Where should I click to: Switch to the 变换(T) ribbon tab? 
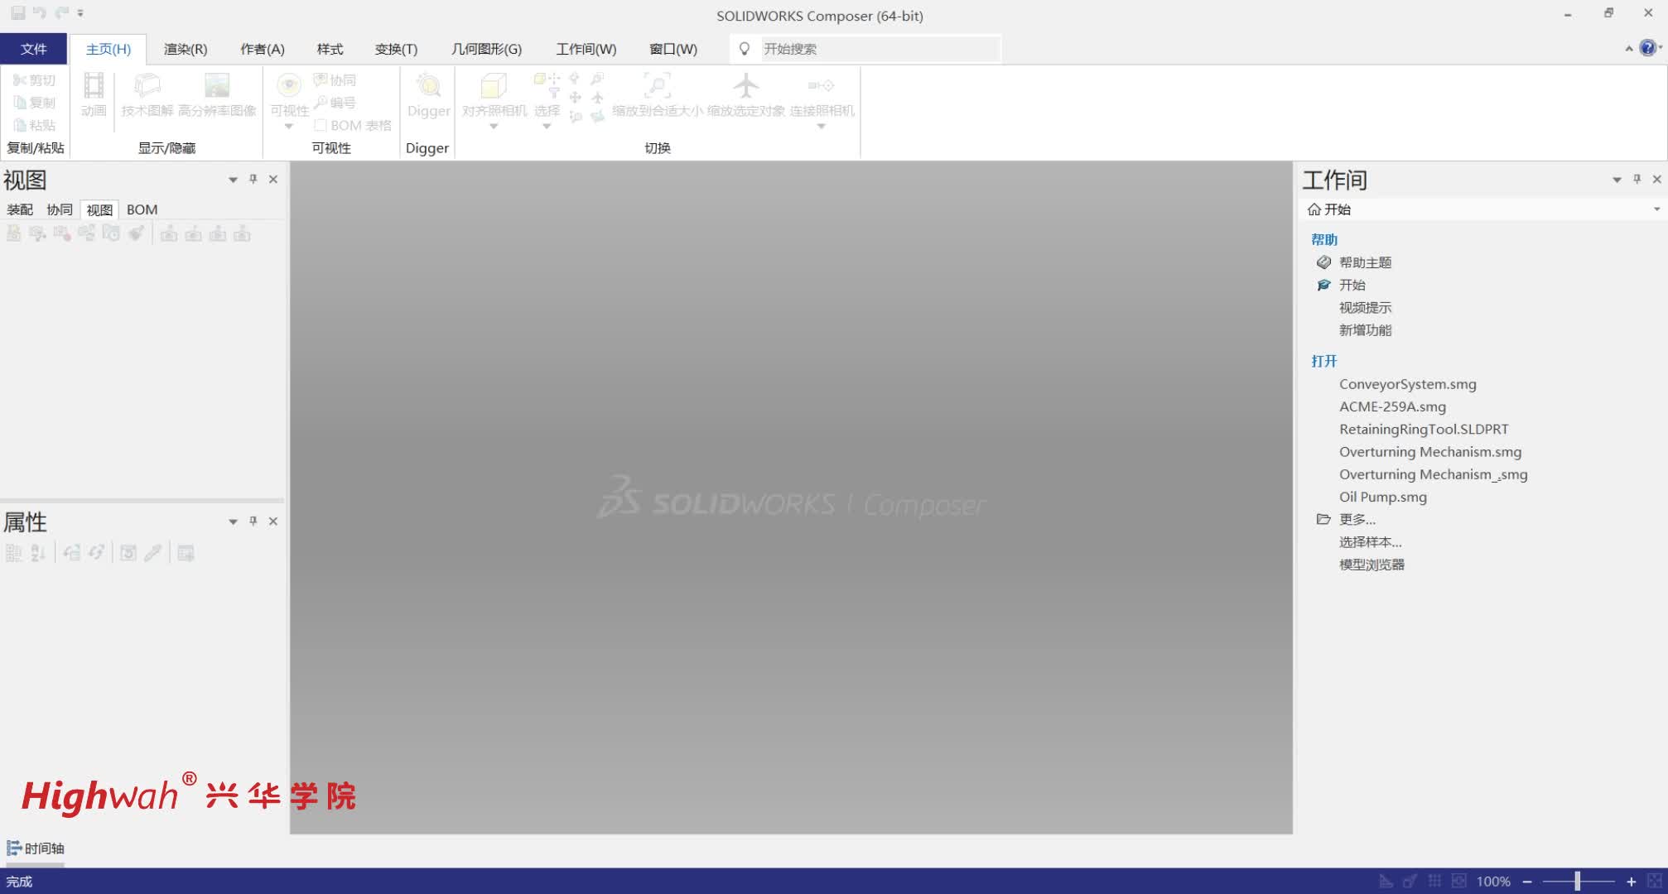click(396, 49)
